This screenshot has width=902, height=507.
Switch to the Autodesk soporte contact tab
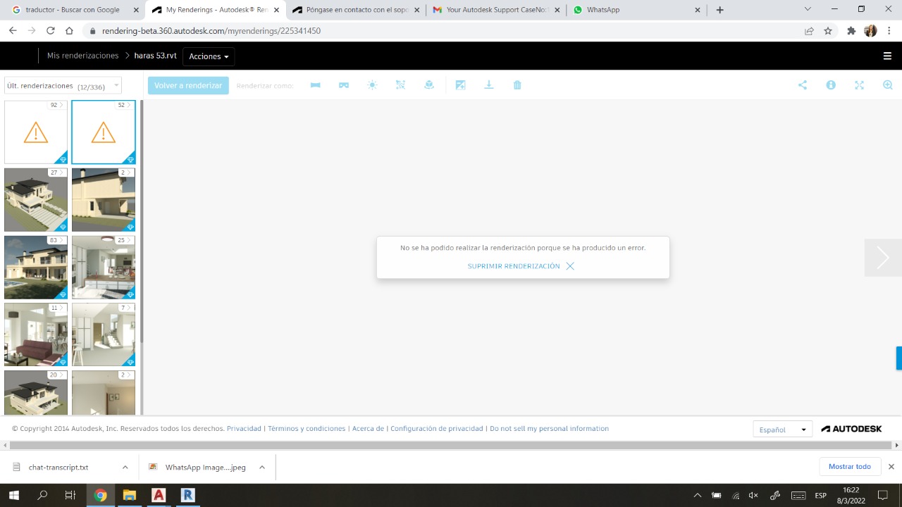pos(356,10)
